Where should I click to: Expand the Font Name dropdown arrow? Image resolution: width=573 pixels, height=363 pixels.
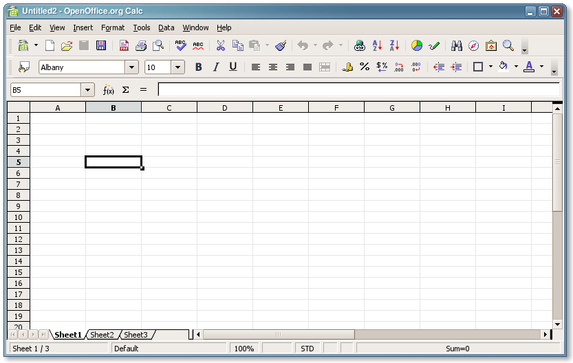click(x=131, y=67)
